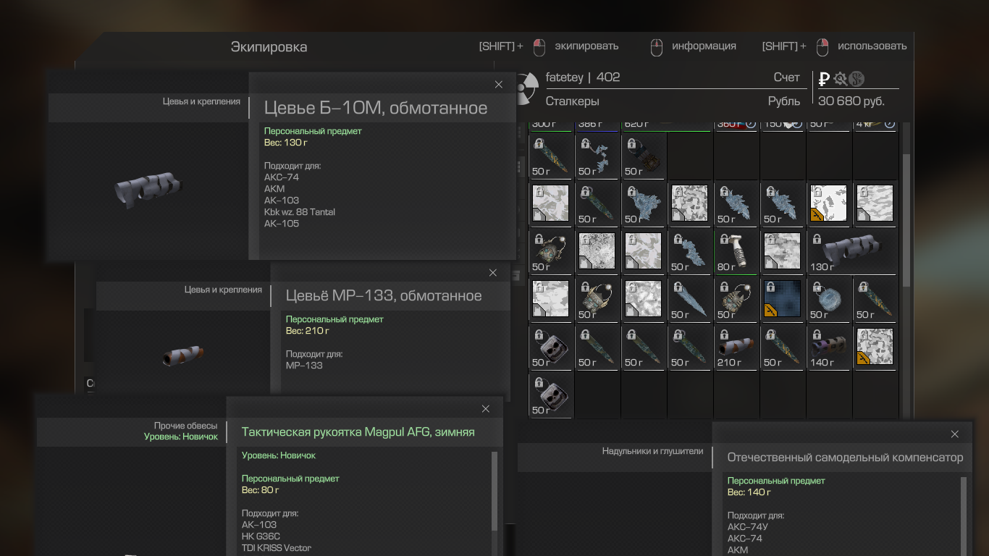Click the 30 680 руб. balance
The height and width of the screenshot is (556, 989).
[x=851, y=101]
